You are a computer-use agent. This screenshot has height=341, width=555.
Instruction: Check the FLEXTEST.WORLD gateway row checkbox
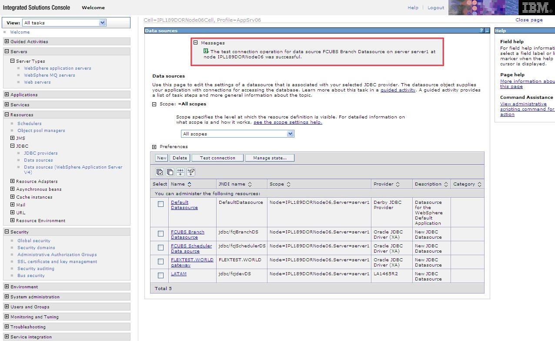(x=161, y=262)
